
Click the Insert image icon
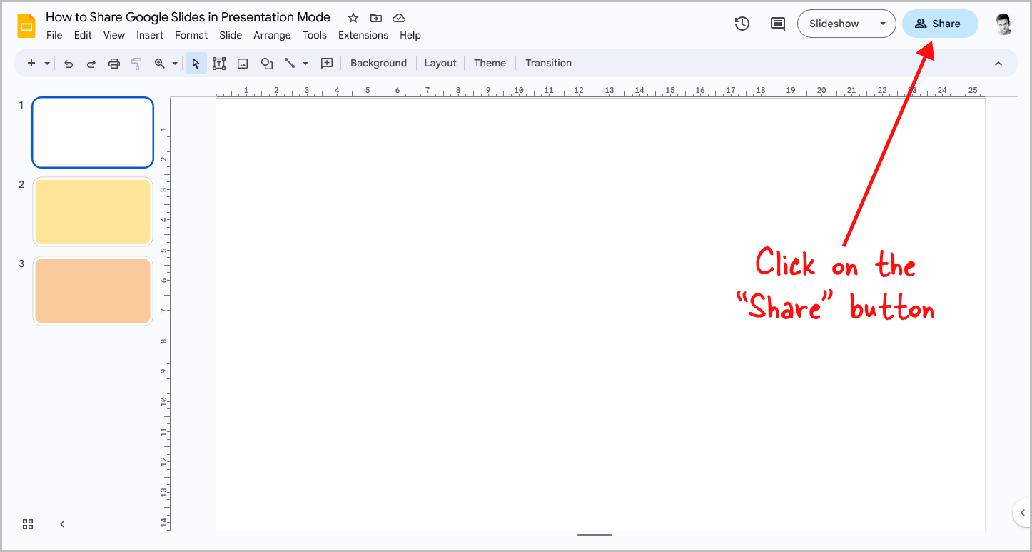[x=243, y=63]
